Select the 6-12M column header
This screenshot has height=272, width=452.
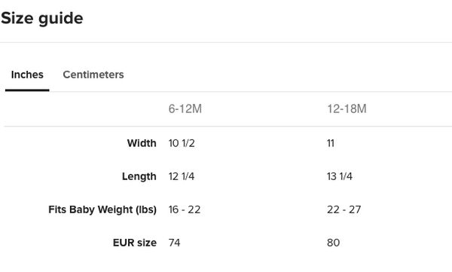185,109
